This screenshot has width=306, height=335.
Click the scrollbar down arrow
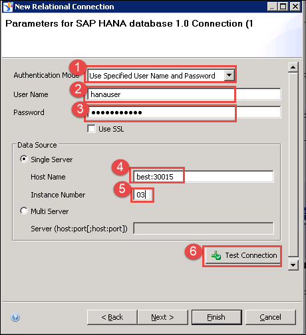pos(293,265)
